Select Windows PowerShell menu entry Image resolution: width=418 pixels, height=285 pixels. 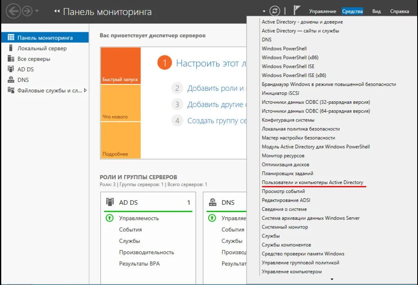pyautogui.click(x=284, y=48)
